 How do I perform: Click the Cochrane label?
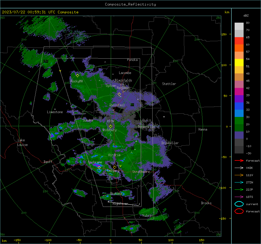(x=95, y=162)
